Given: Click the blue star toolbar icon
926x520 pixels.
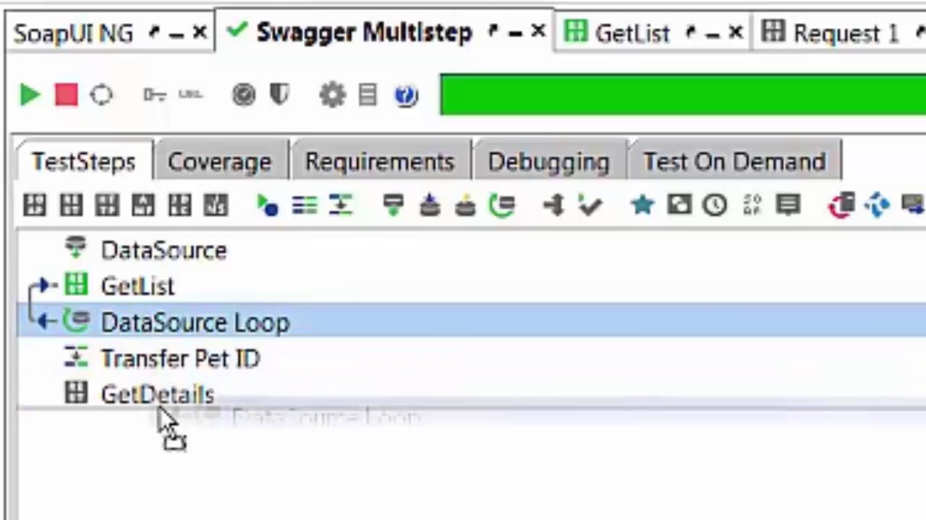Looking at the screenshot, I should click(642, 206).
